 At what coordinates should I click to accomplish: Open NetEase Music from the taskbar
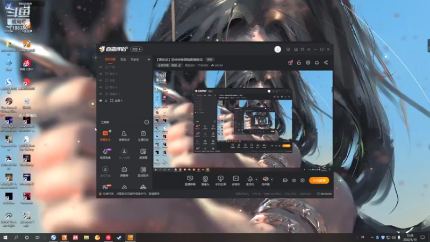click(x=109, y=237)
